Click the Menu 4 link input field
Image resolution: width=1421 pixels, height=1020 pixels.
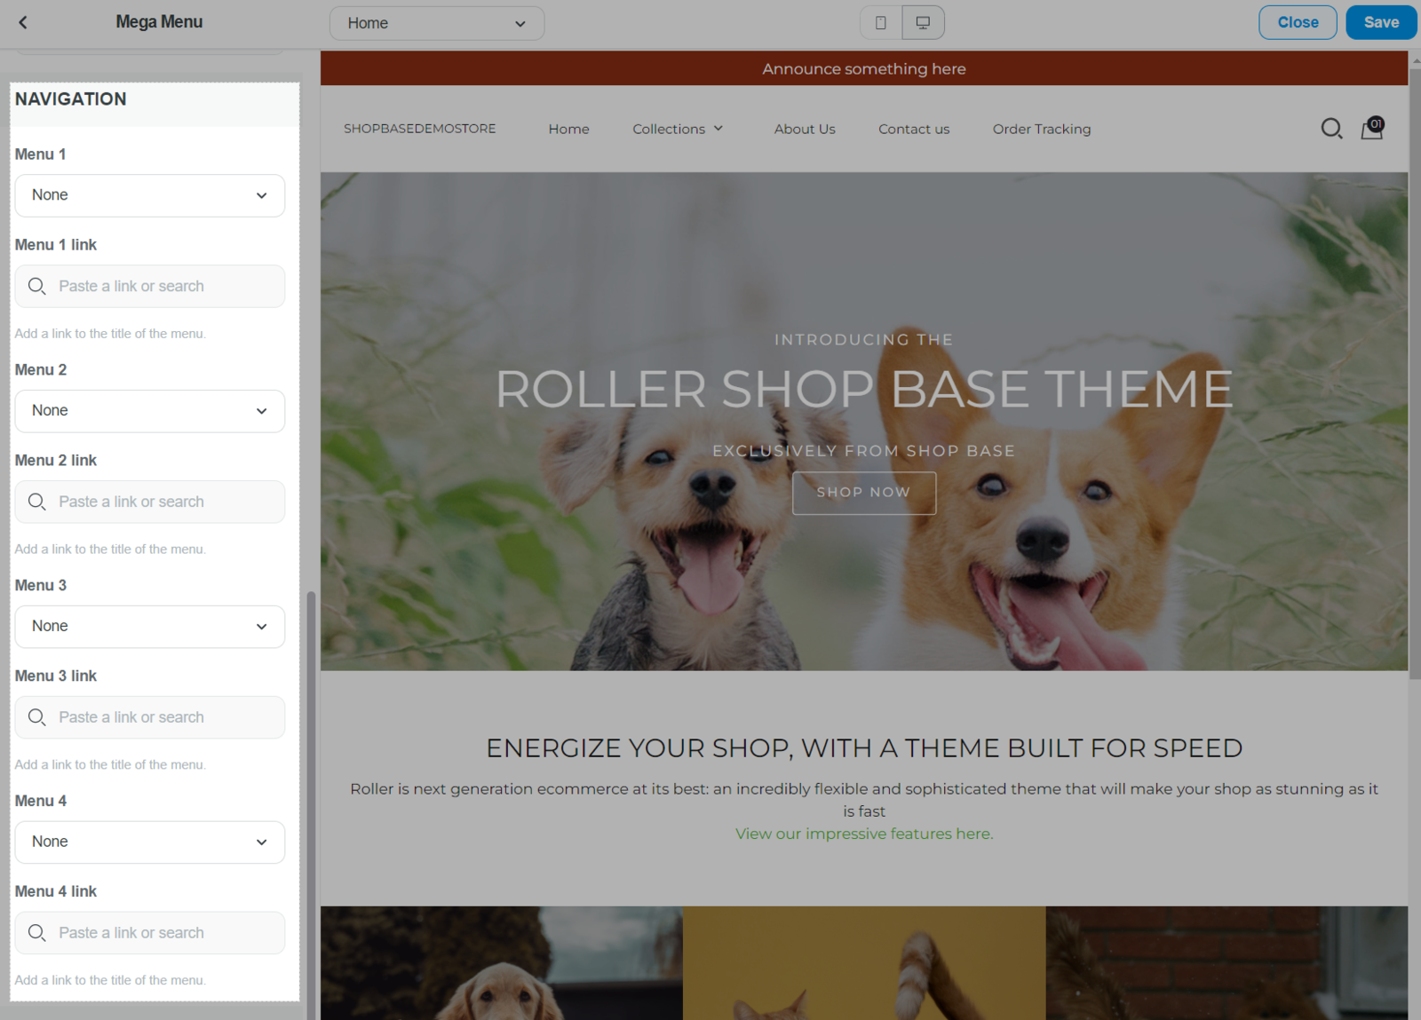(150, 933)
